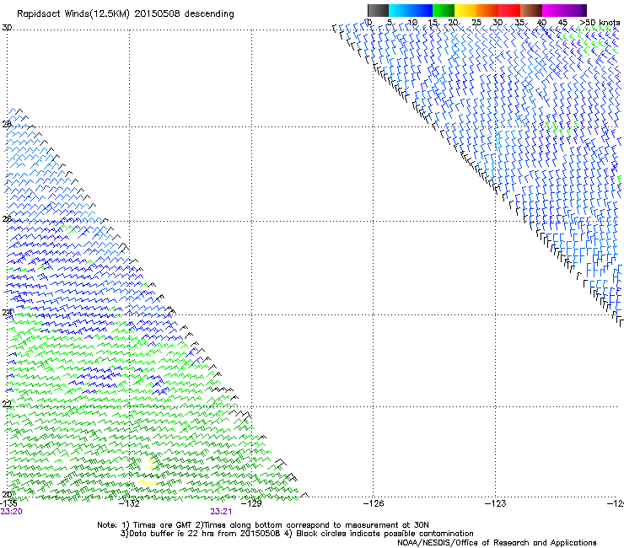Click longitude label '-132' on bottom axis

tap(130, 503)
